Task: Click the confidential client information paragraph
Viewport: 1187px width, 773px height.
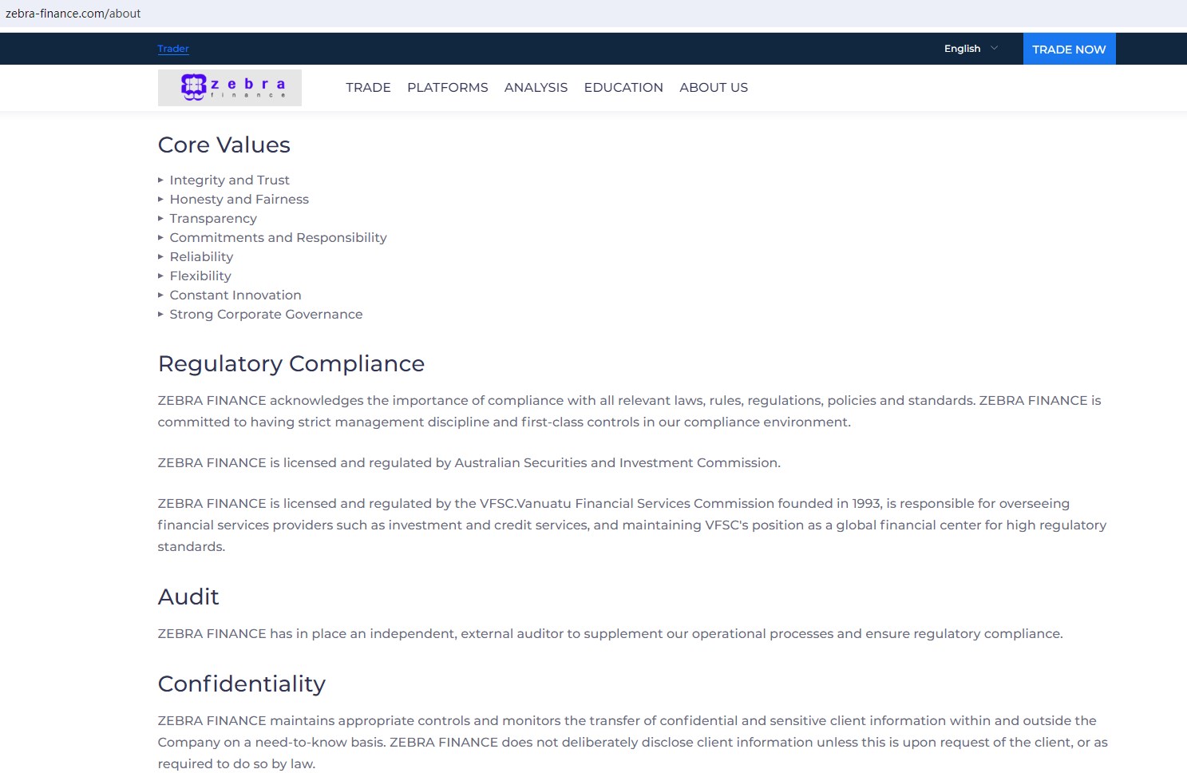Action: coord(632,742)
